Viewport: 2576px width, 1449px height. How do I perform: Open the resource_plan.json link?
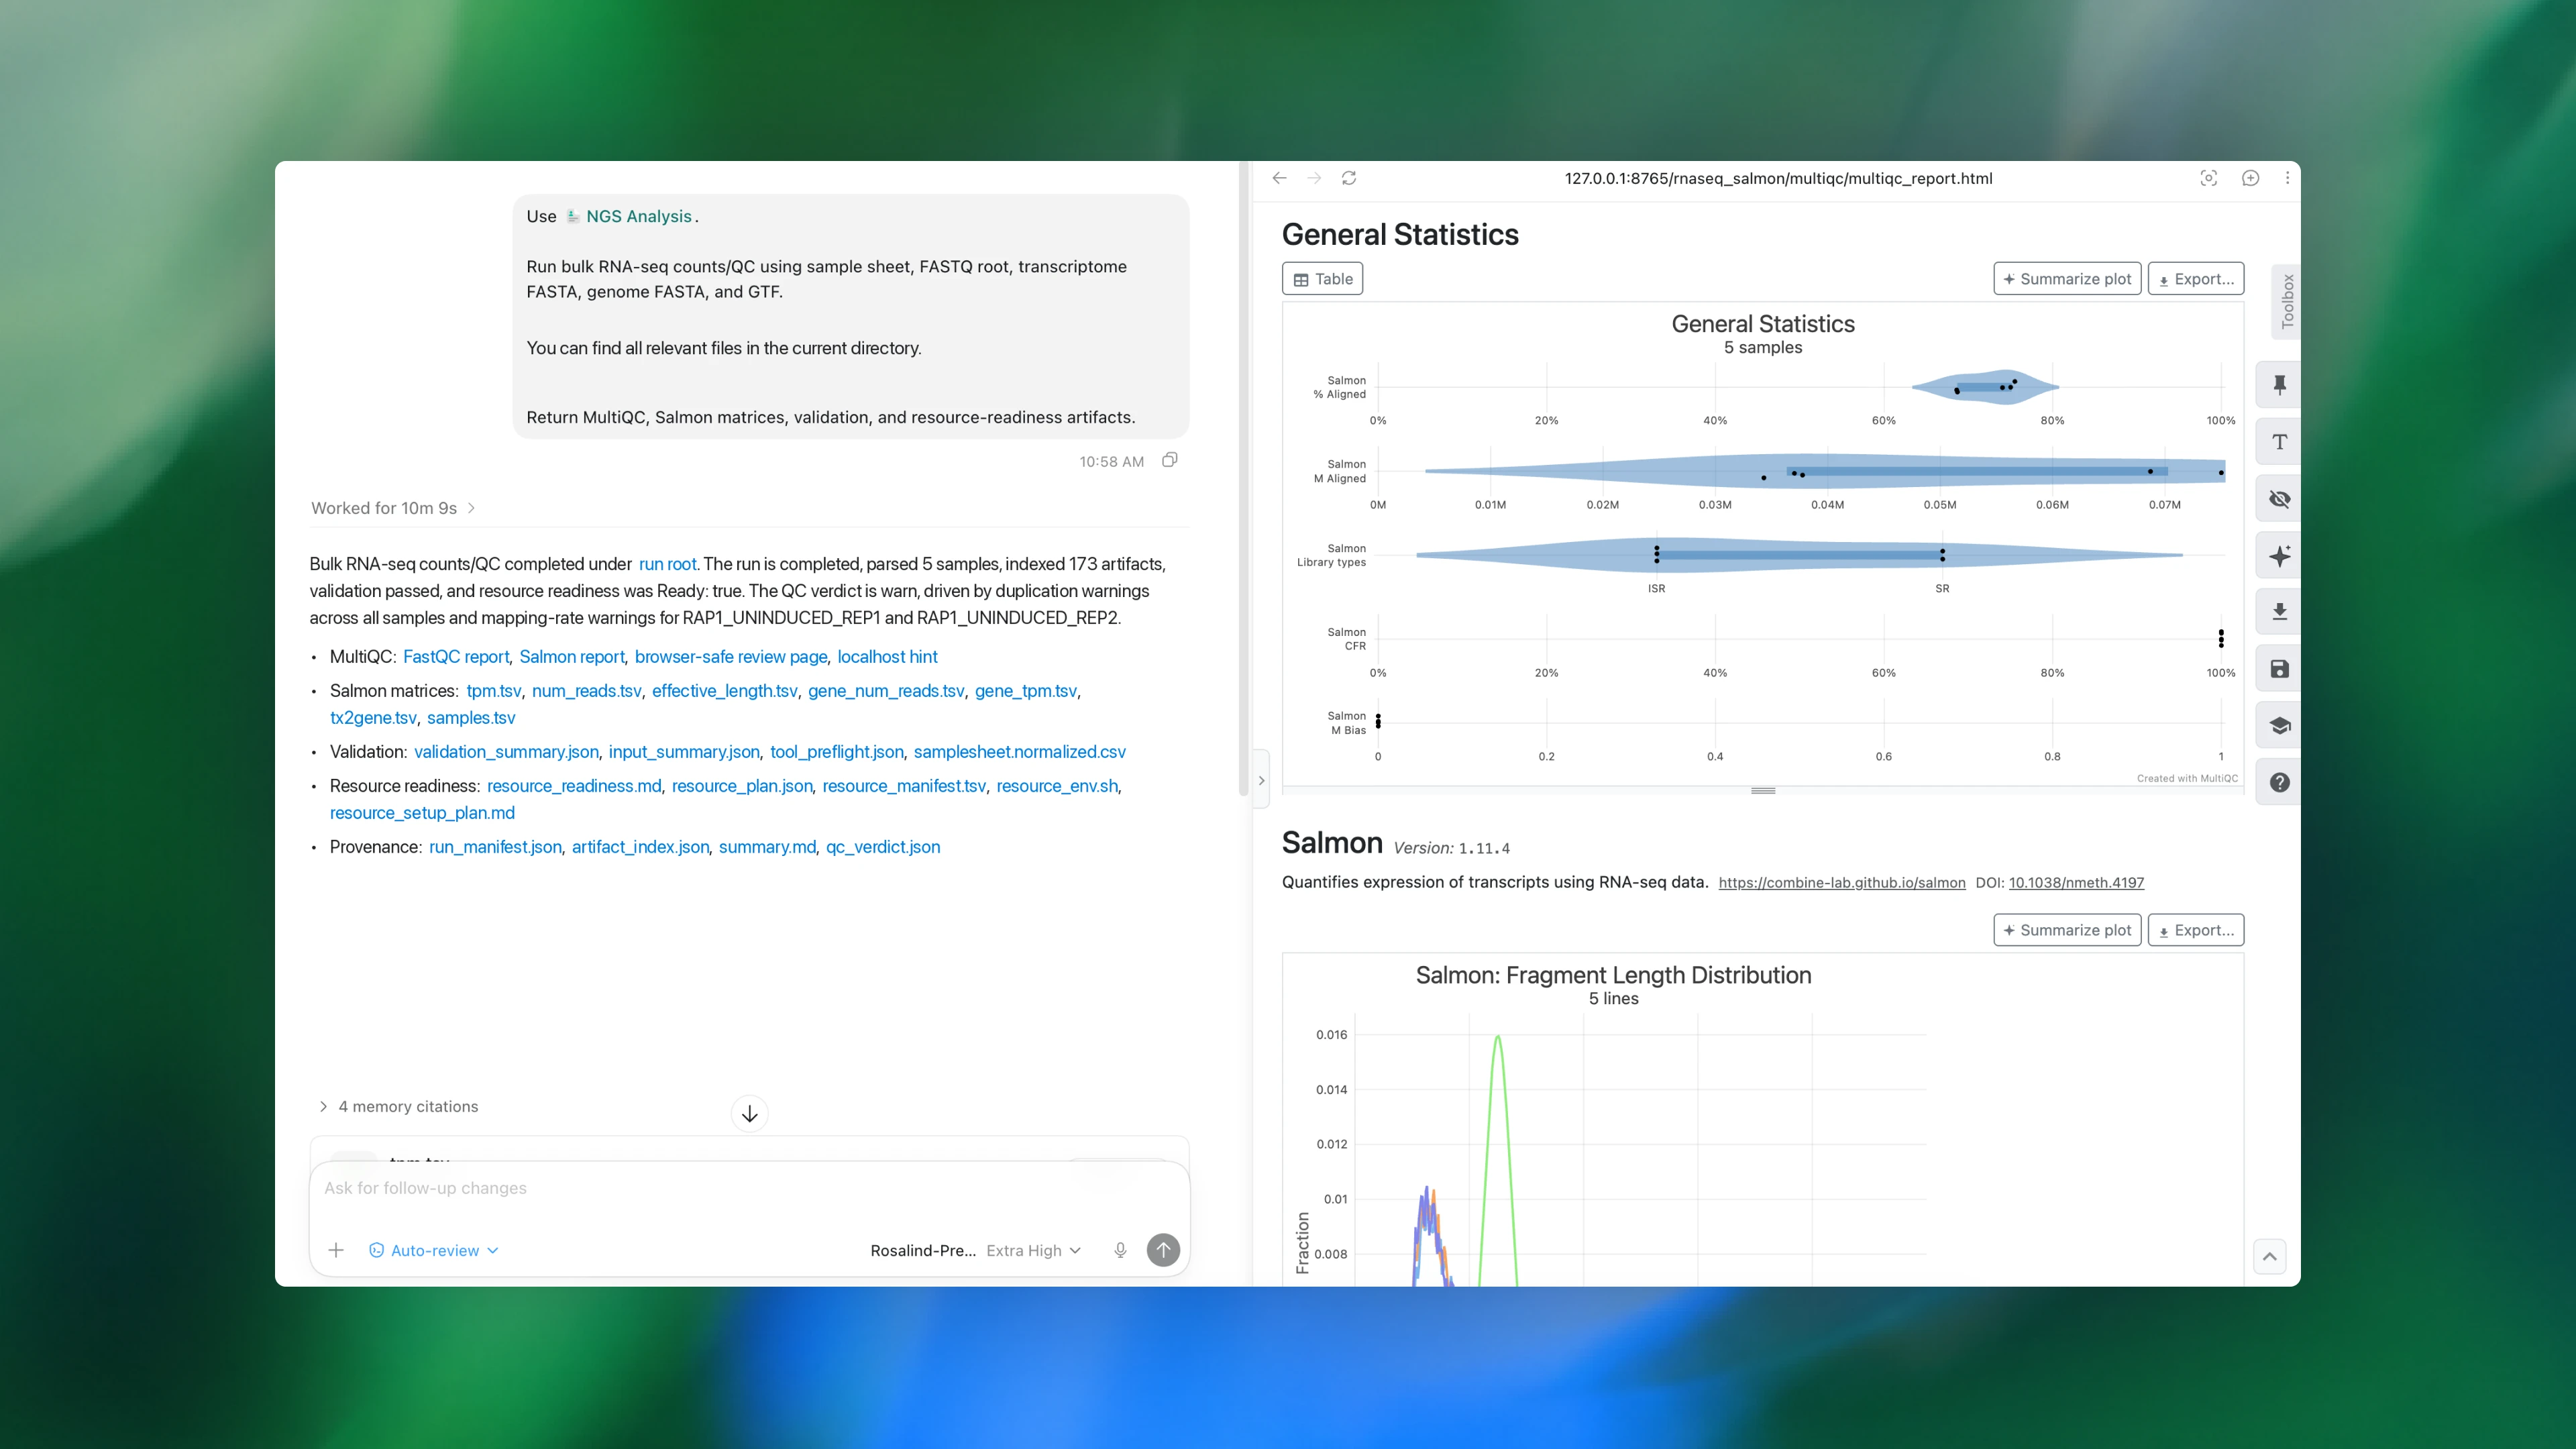742,786
